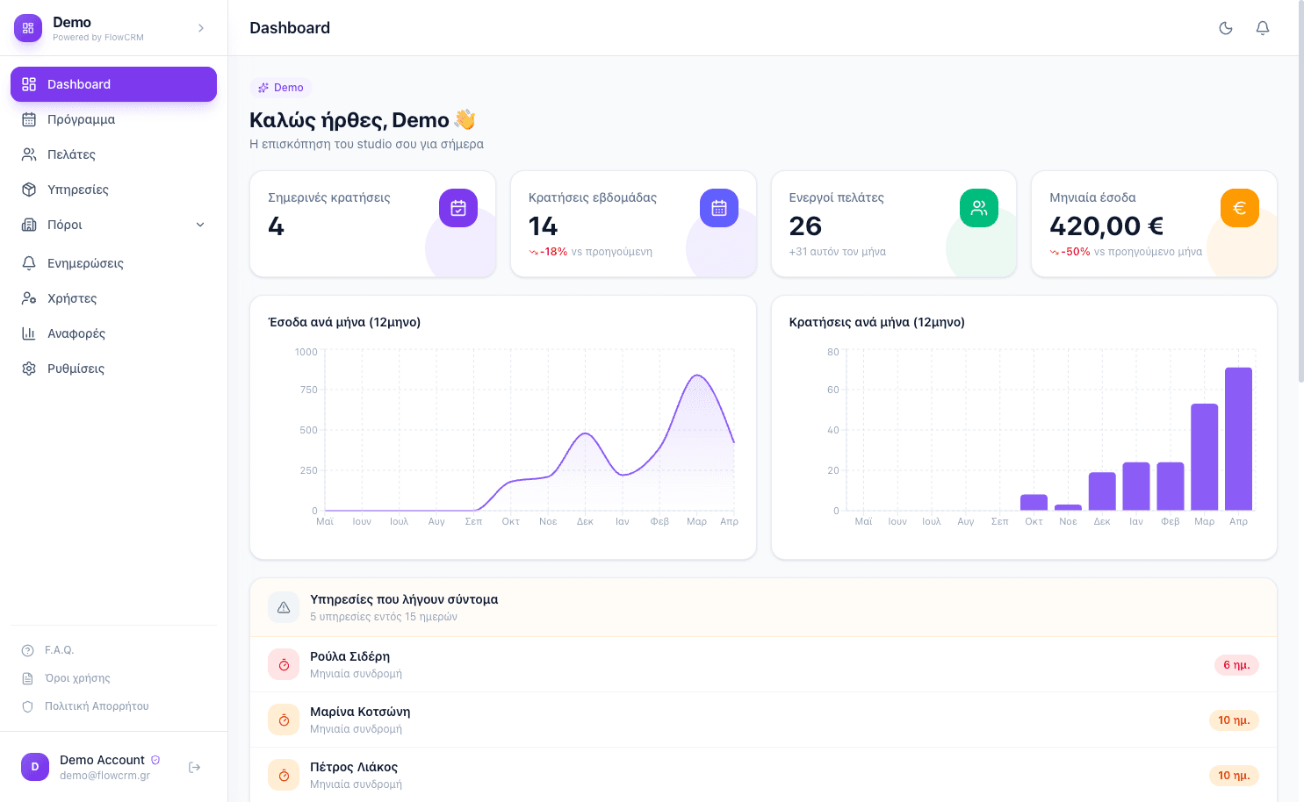Expand the Πόροι submenu chevron
The width and height of the screenshot is (1304, 802).
(200, 225)
